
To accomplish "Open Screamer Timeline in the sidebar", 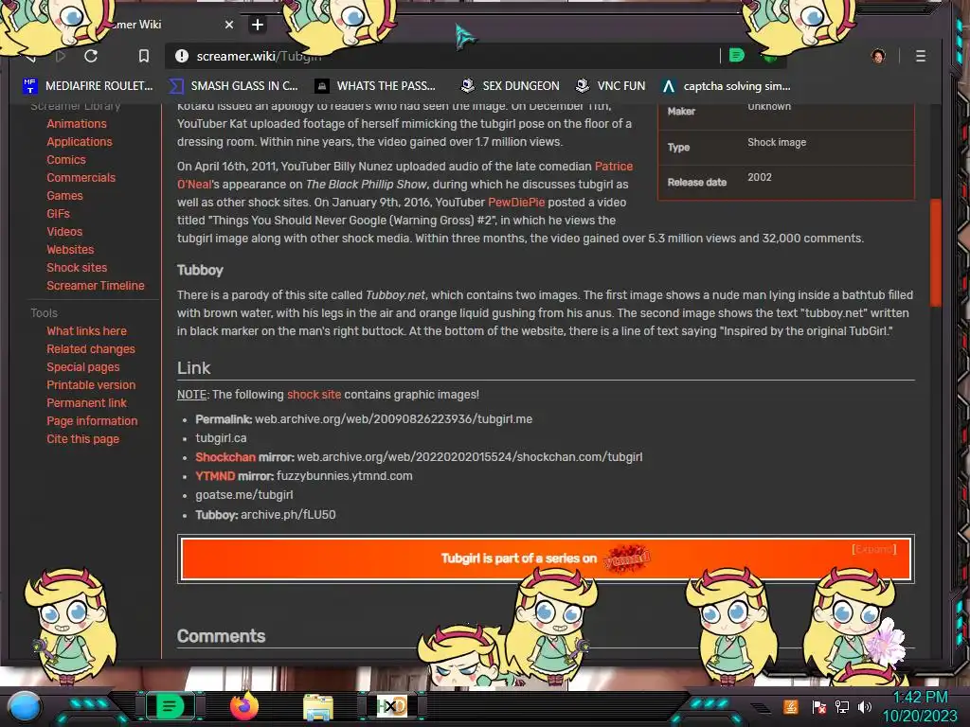I will [96, 285].
